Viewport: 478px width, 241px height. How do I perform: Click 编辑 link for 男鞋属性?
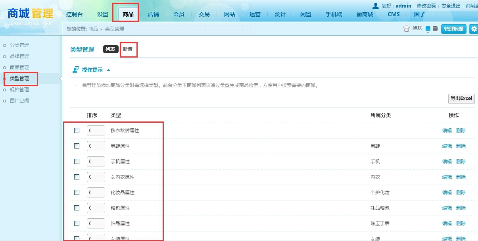coord(447,146)
